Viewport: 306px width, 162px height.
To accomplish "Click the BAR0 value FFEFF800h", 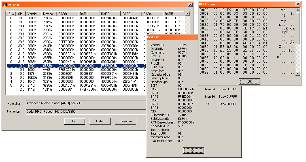I will [x=67, y=42].
